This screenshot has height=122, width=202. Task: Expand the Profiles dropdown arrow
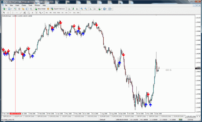(11, 9)
